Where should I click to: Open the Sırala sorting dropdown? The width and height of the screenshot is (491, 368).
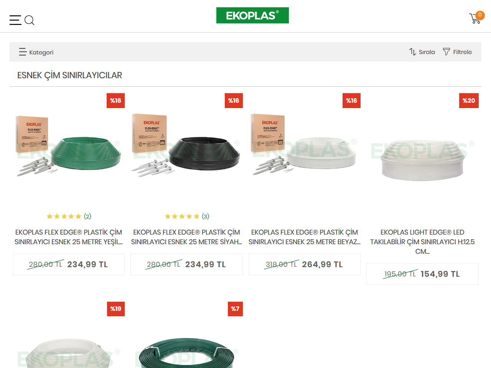(x=422, y=52)
